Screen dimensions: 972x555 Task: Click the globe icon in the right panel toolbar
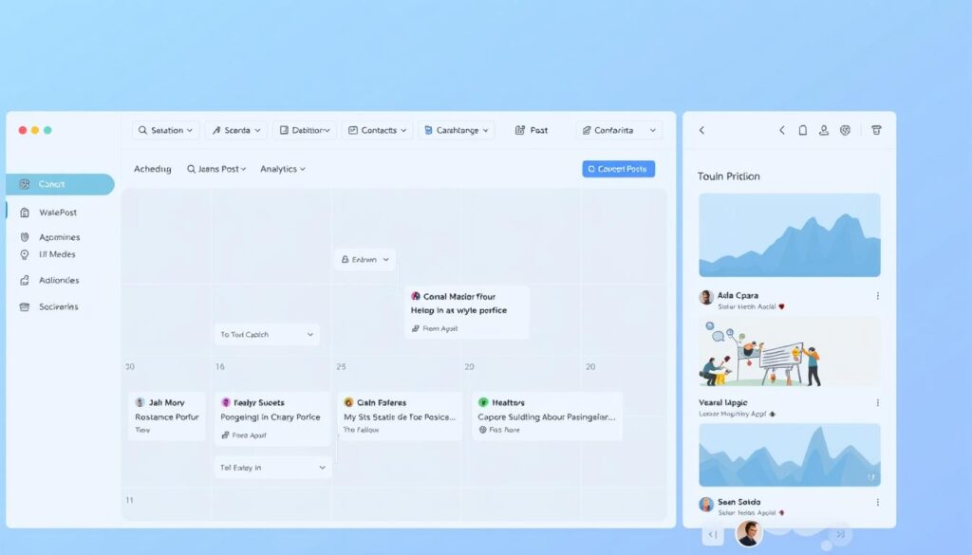click(846, 130)
